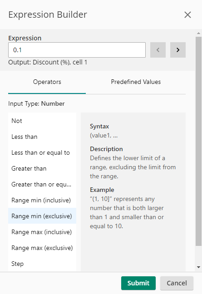Submit the expression
The width and height of the screenshot is (202, 294).
coord(138,283)
